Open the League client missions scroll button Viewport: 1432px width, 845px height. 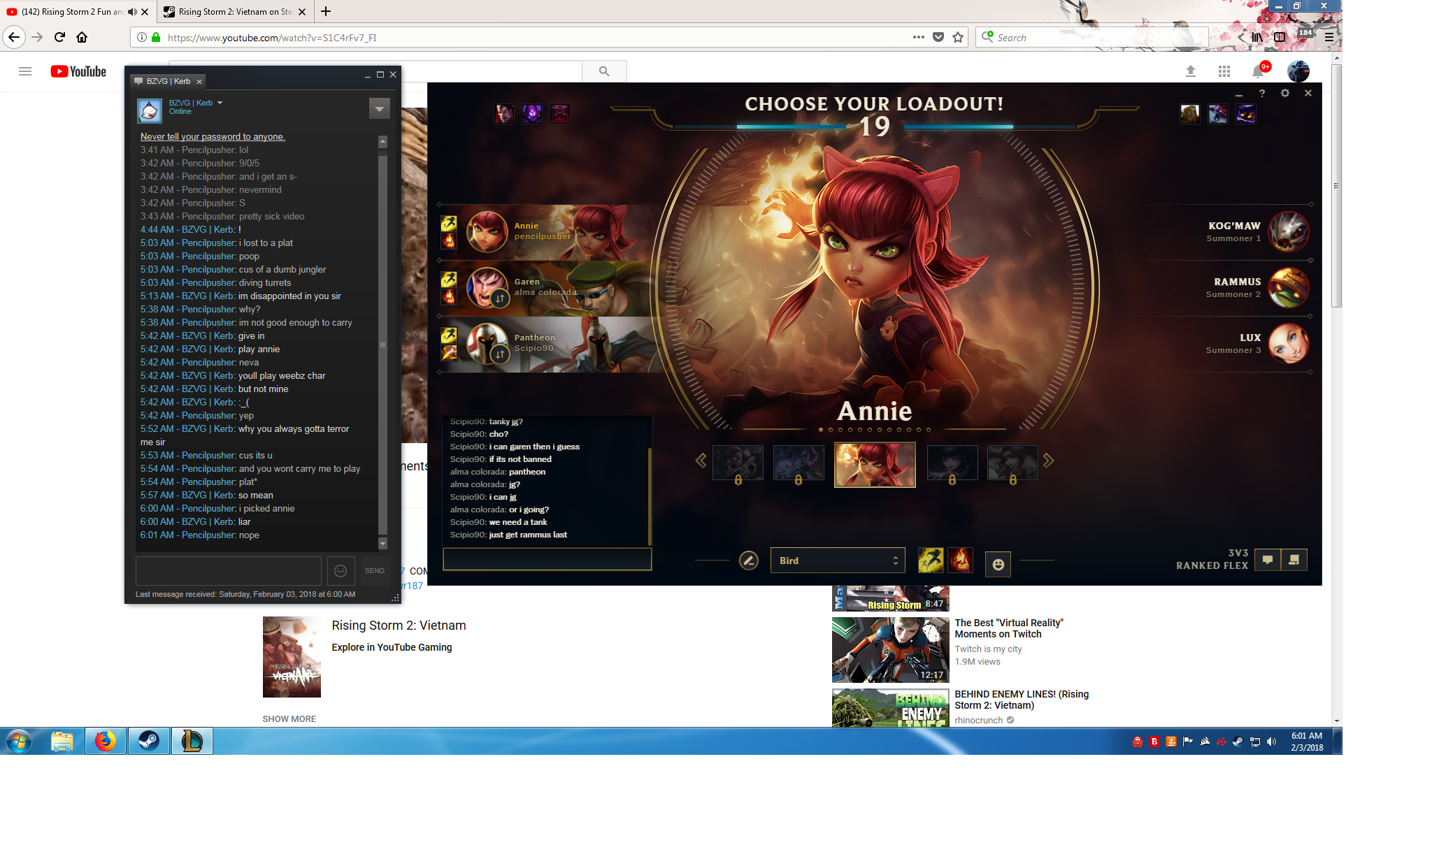click(x=1294, y=560)
